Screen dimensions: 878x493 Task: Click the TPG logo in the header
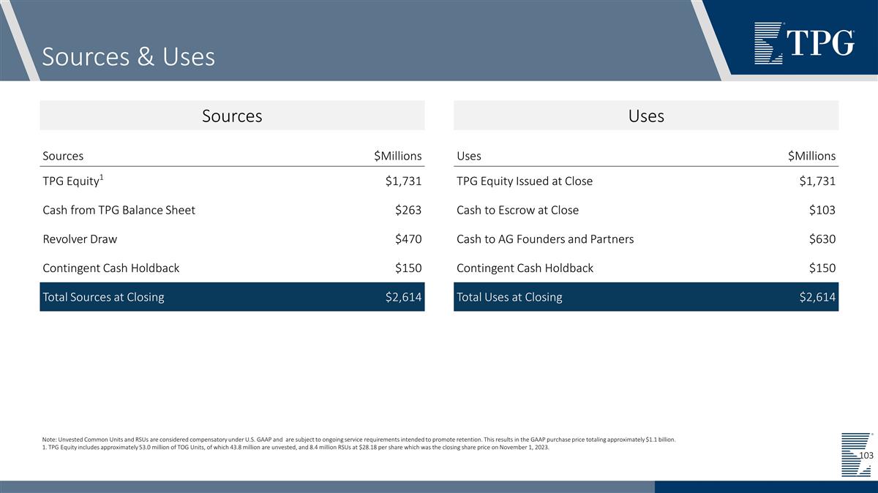tap(803, 43)
